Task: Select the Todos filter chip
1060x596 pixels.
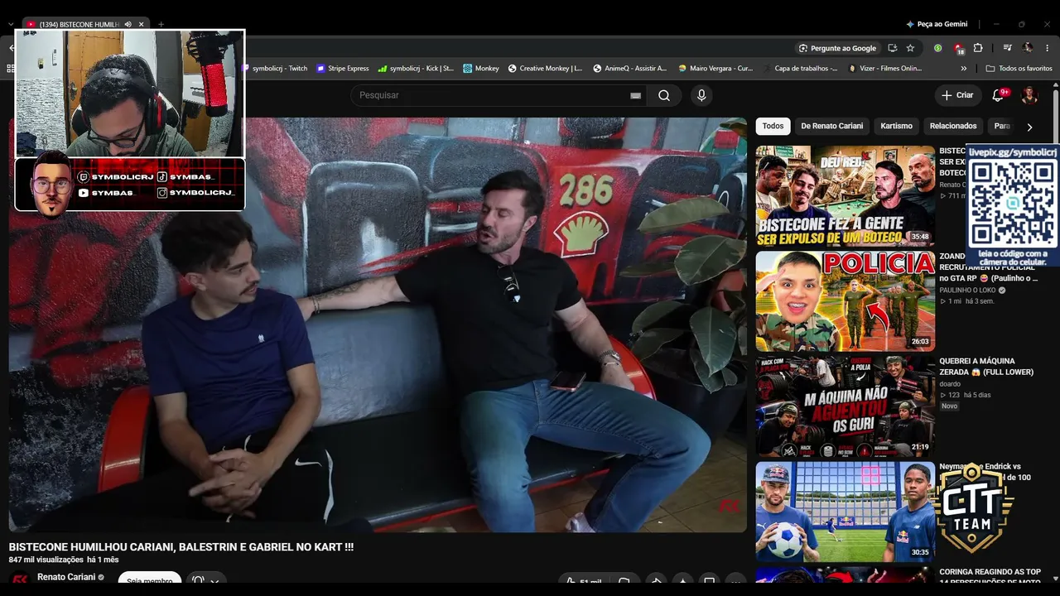Action: pos(773,127)
